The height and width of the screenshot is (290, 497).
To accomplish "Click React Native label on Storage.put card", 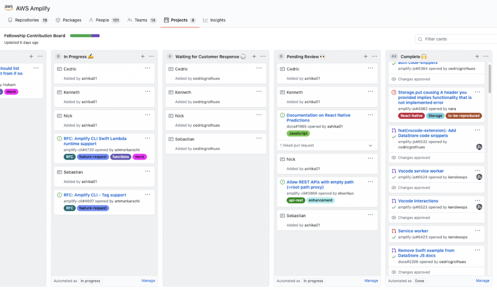I will [412, 116].
